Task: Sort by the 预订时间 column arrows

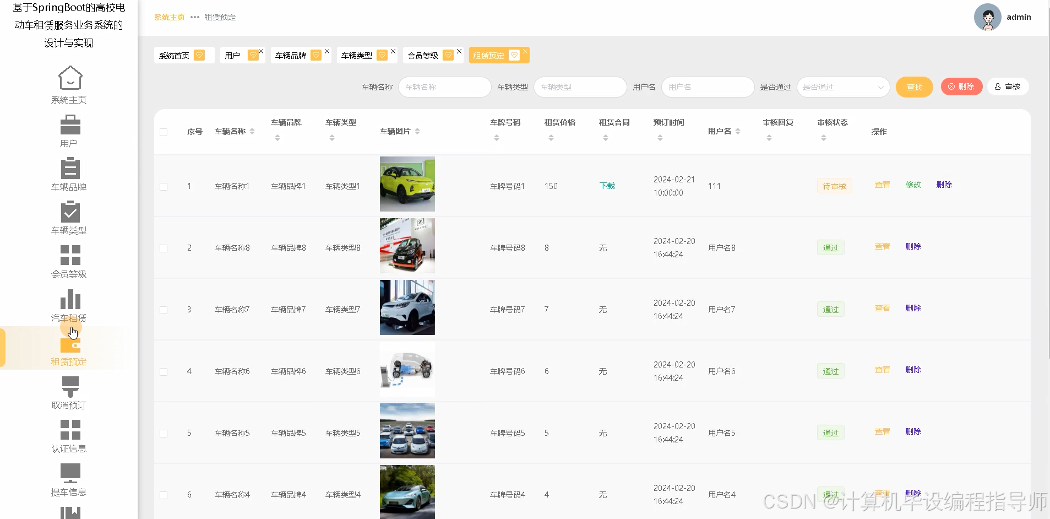Action: coord(660,138)
